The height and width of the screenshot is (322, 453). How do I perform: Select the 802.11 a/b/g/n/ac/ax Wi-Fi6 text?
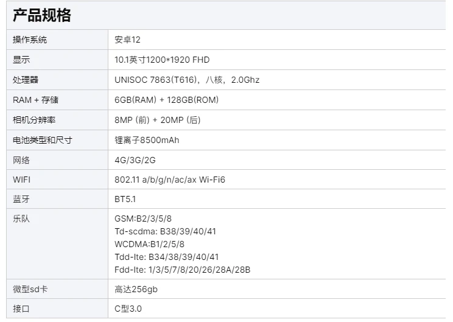point(170,180)
